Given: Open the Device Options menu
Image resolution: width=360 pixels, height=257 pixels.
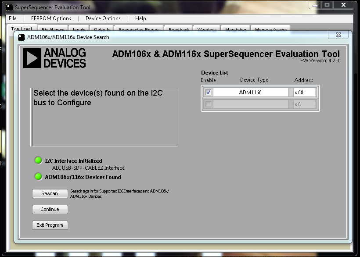Looking at the screenshot, I should pyautogui.click(x=103, y=18).
